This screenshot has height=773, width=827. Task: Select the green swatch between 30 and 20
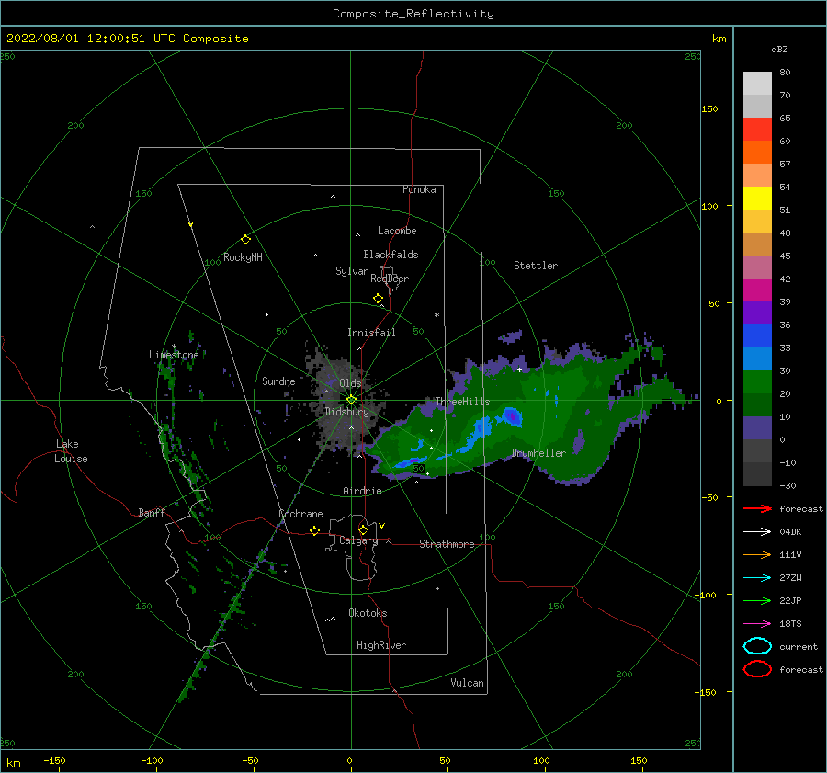pyautogui.click(x=757, y=381)
